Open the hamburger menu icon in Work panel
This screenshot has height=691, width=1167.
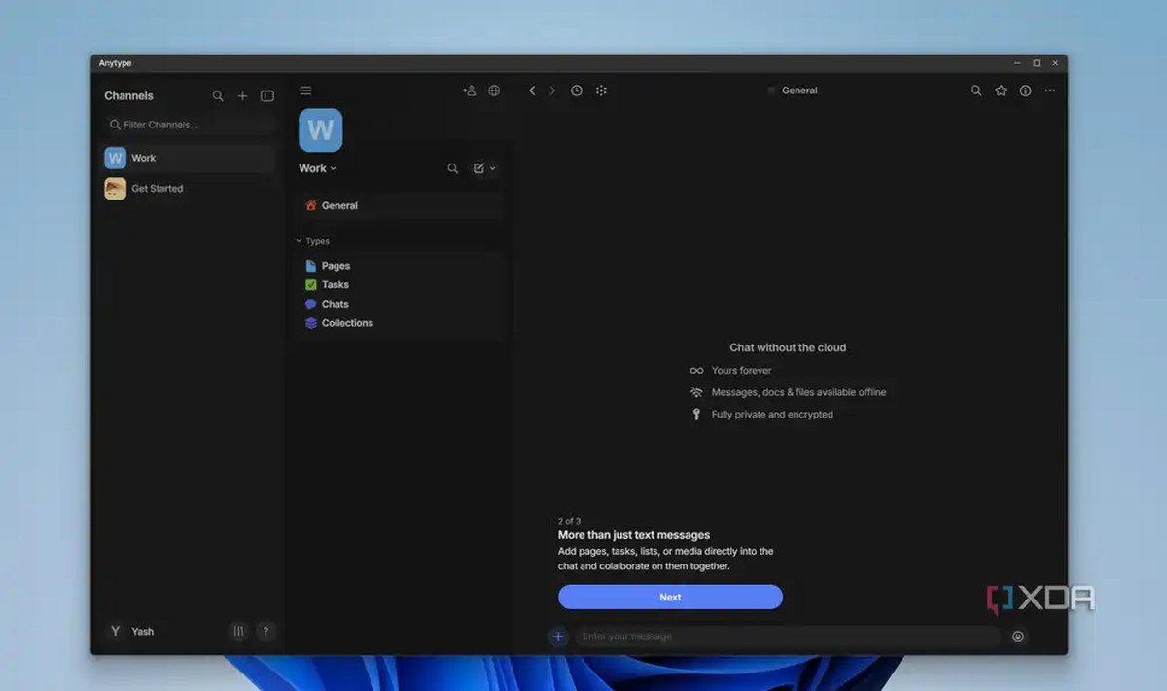click(305, 91)
